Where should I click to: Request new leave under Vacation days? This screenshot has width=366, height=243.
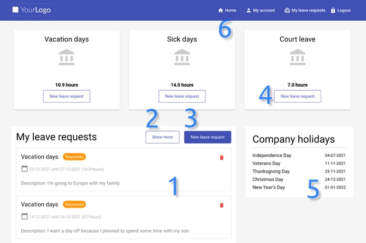click(x=67, y=96)
